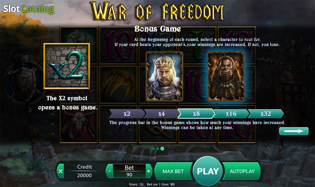Select the human king character card
The height and width of the screenshot is (187, 315).
[x=165, y=76]
